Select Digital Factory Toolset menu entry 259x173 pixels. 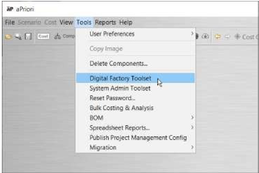pos(120,78)
